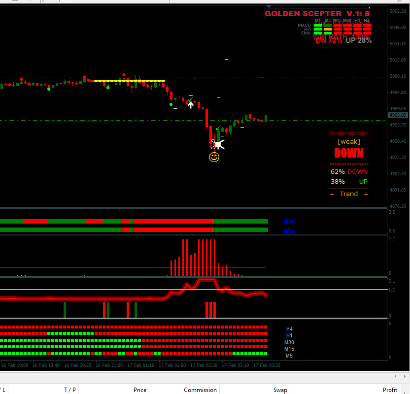Click the DOWN trend label in red

(348, 153)
